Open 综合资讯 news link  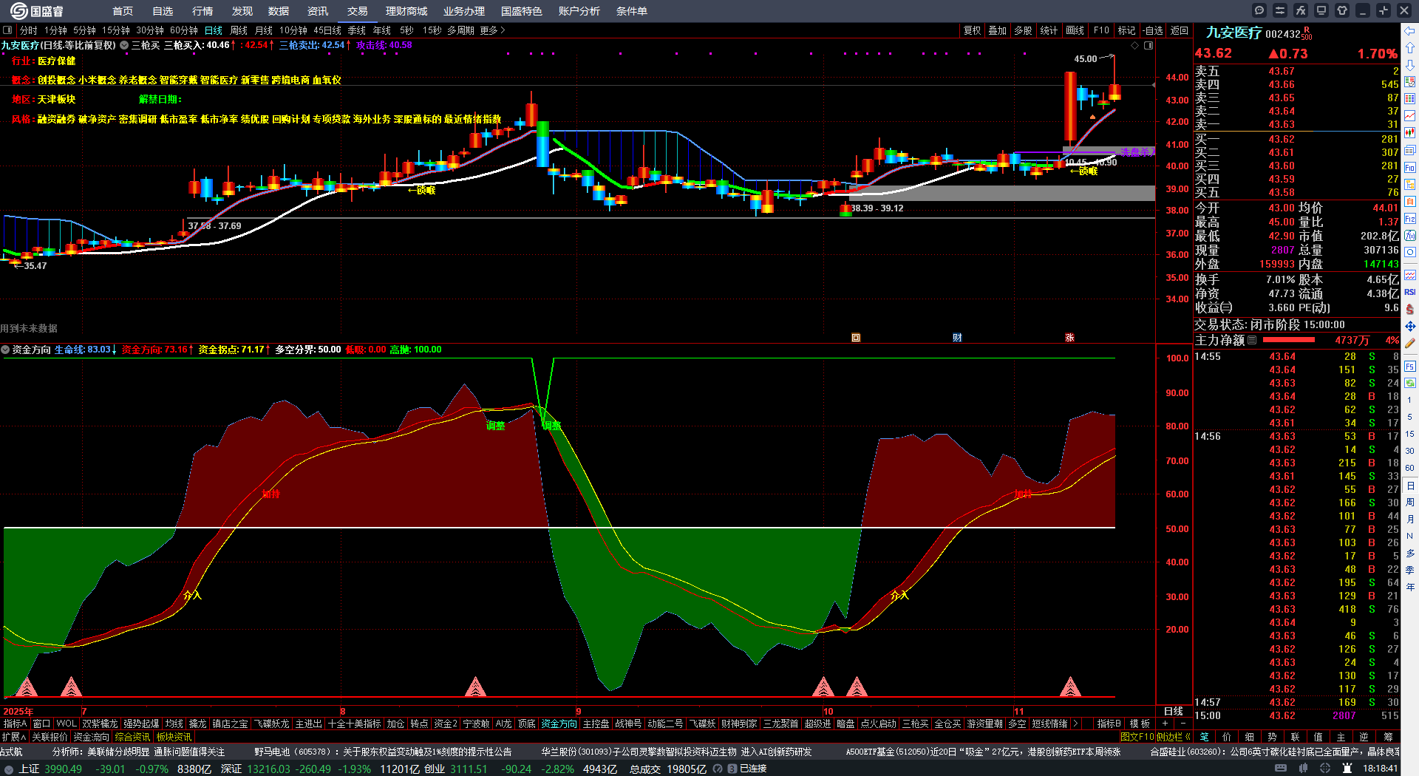coord(132,737)
